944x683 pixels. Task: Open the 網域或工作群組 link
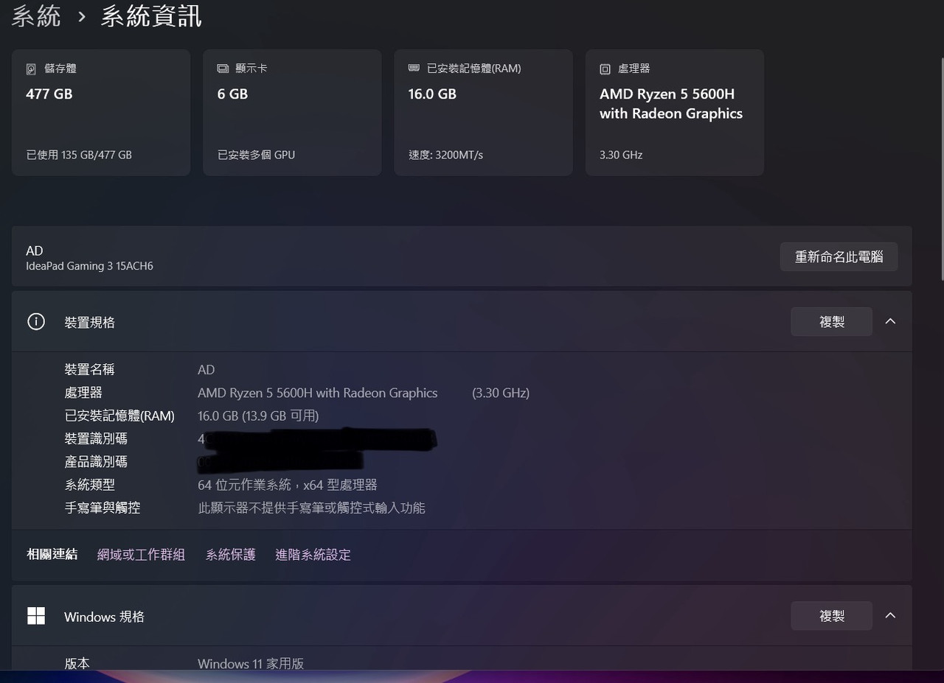click(x=141, y=554)
